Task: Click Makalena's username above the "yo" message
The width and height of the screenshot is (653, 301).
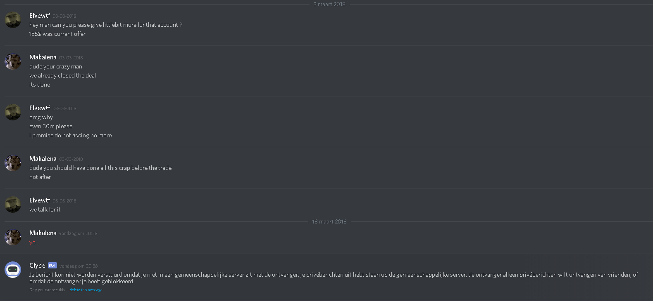Action: pyautogui.click(x=43, y=233)
